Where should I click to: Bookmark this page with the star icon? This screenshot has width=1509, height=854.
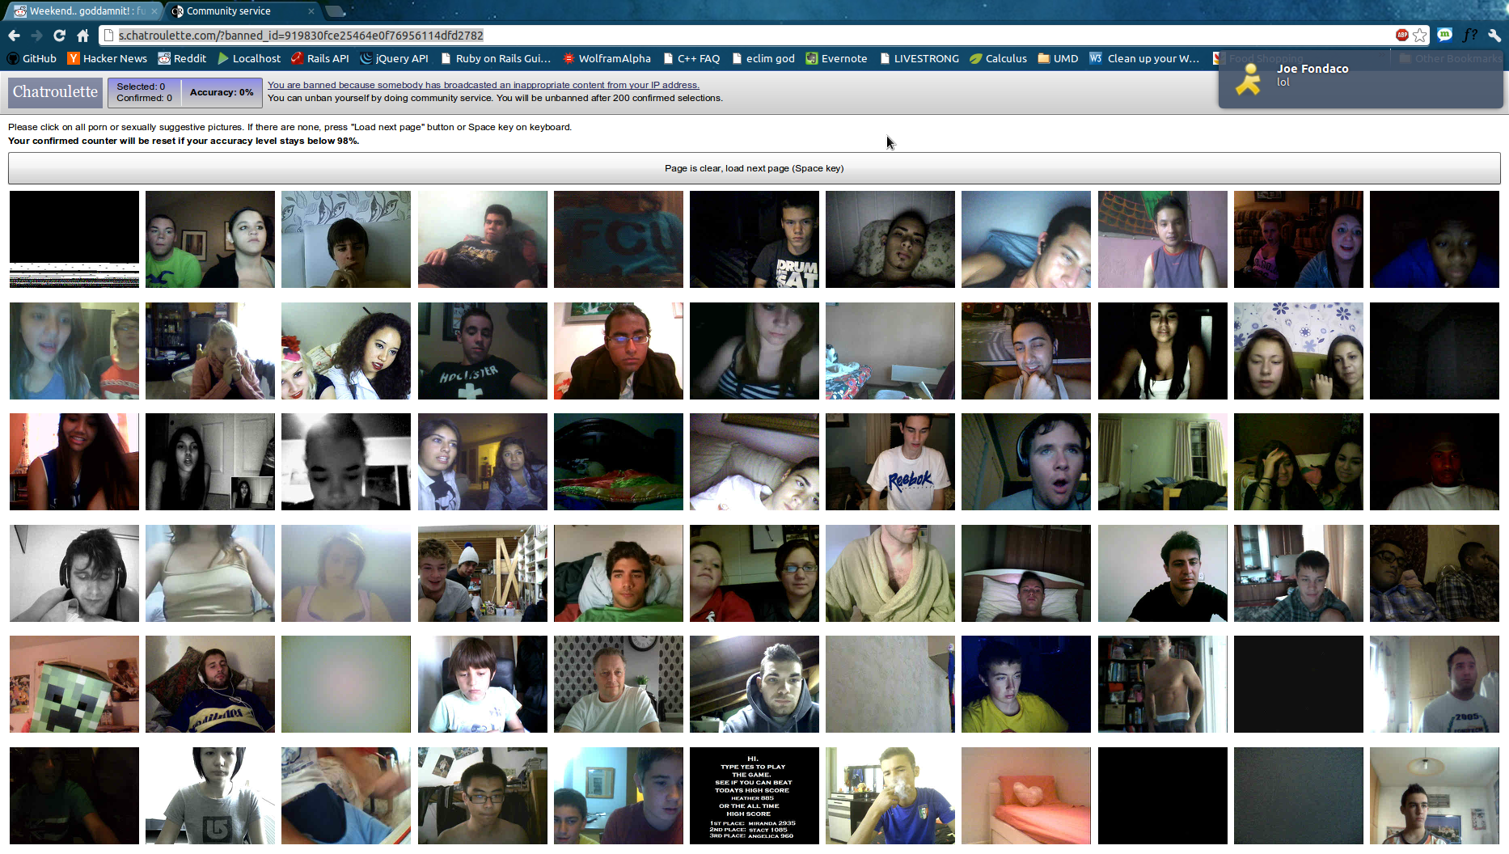(1420, 36)
